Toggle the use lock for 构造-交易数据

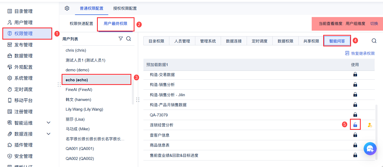coord(355,74)
